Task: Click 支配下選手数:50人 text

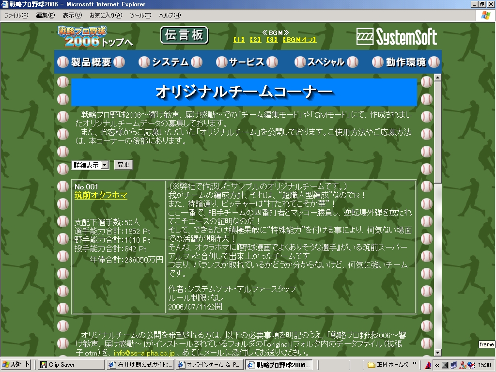Action: 107,222
